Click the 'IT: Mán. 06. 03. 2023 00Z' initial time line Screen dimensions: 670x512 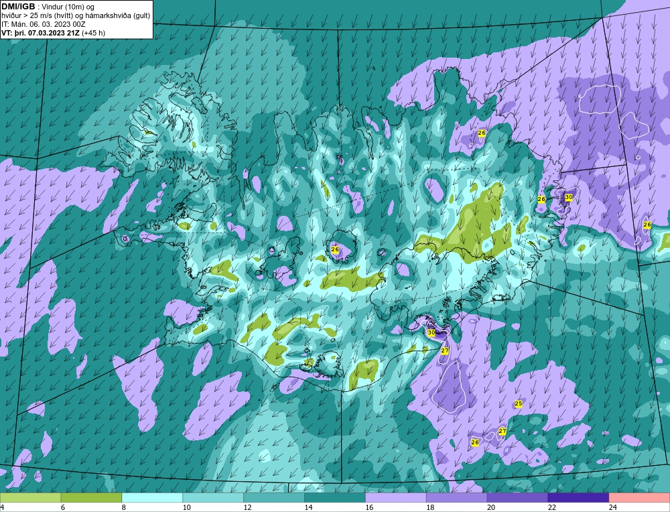click(x=44, y=24)
